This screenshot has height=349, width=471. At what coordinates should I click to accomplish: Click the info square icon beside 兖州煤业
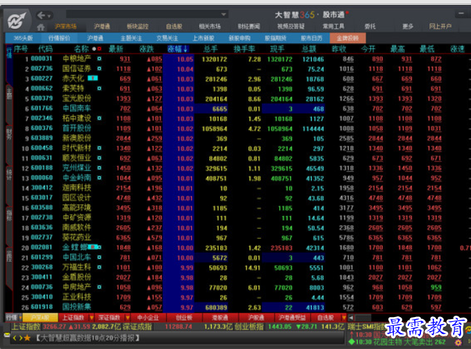tap(99, 168)
